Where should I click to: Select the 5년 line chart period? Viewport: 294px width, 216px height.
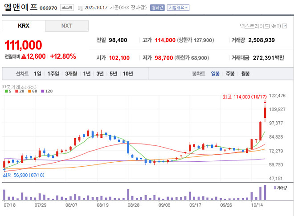click(113, 74)
